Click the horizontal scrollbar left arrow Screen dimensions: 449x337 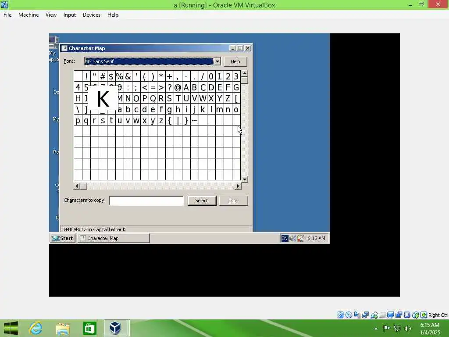click(76, 186)
